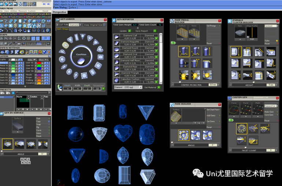Toggle the Snap option in Gem On Surface
282x186 pixels.
[49, 124]
